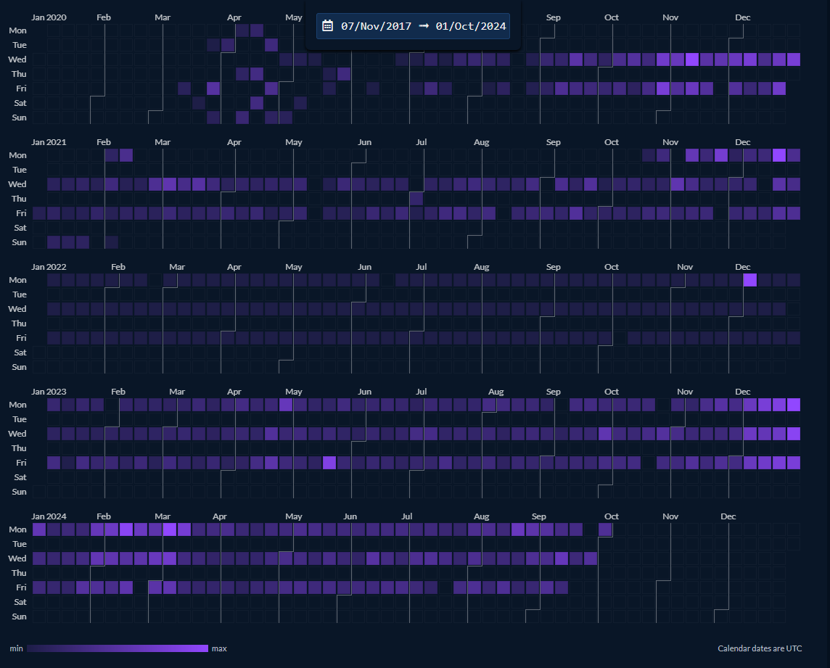Screen dimensions: 830x668
Task: Click the 'Aug' label in the 2022 row
Action: tap(481, 268)
